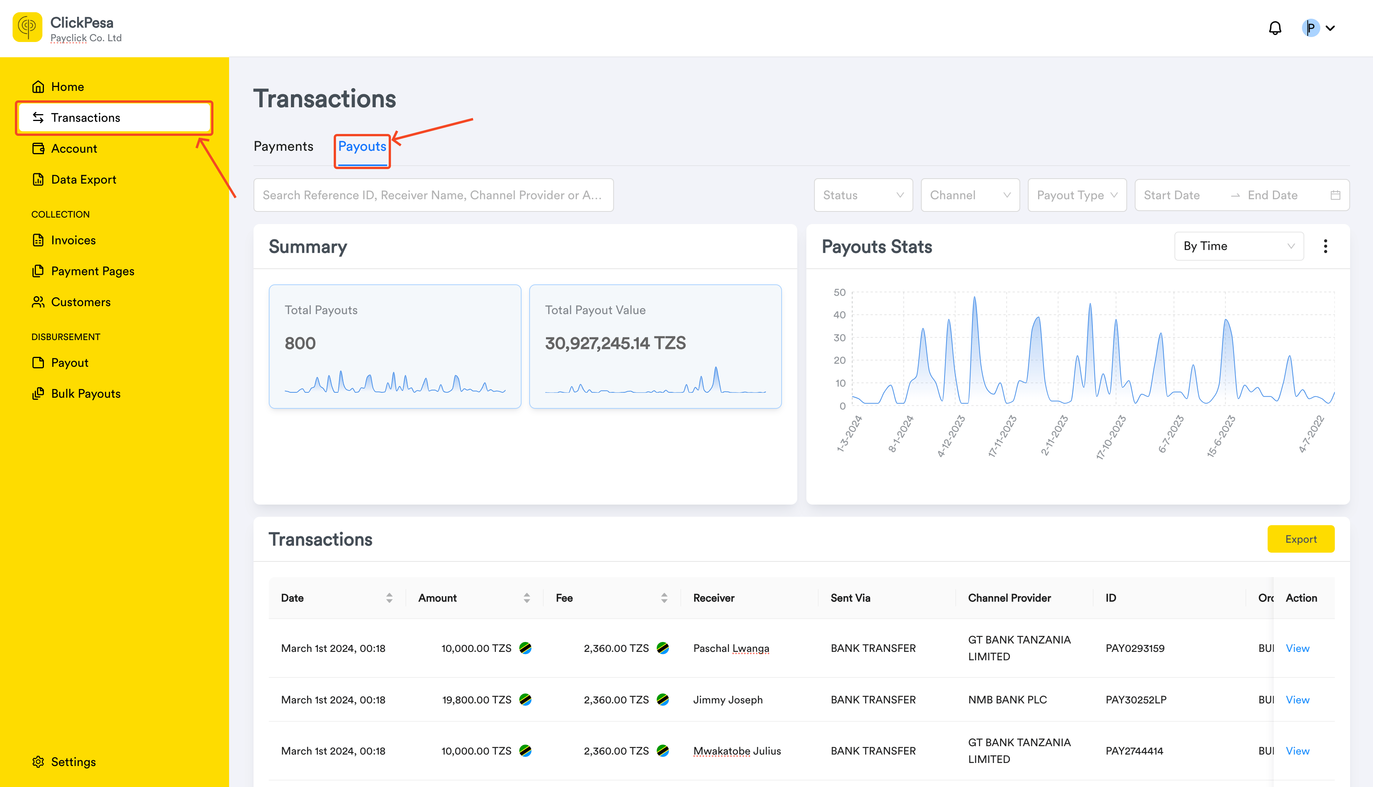
Task: Sort by Amount column arrows
Action: pyautogui.click(x=527, y=598)
